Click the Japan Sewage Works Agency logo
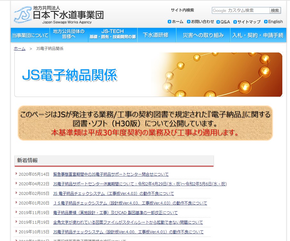 point(59,15)
